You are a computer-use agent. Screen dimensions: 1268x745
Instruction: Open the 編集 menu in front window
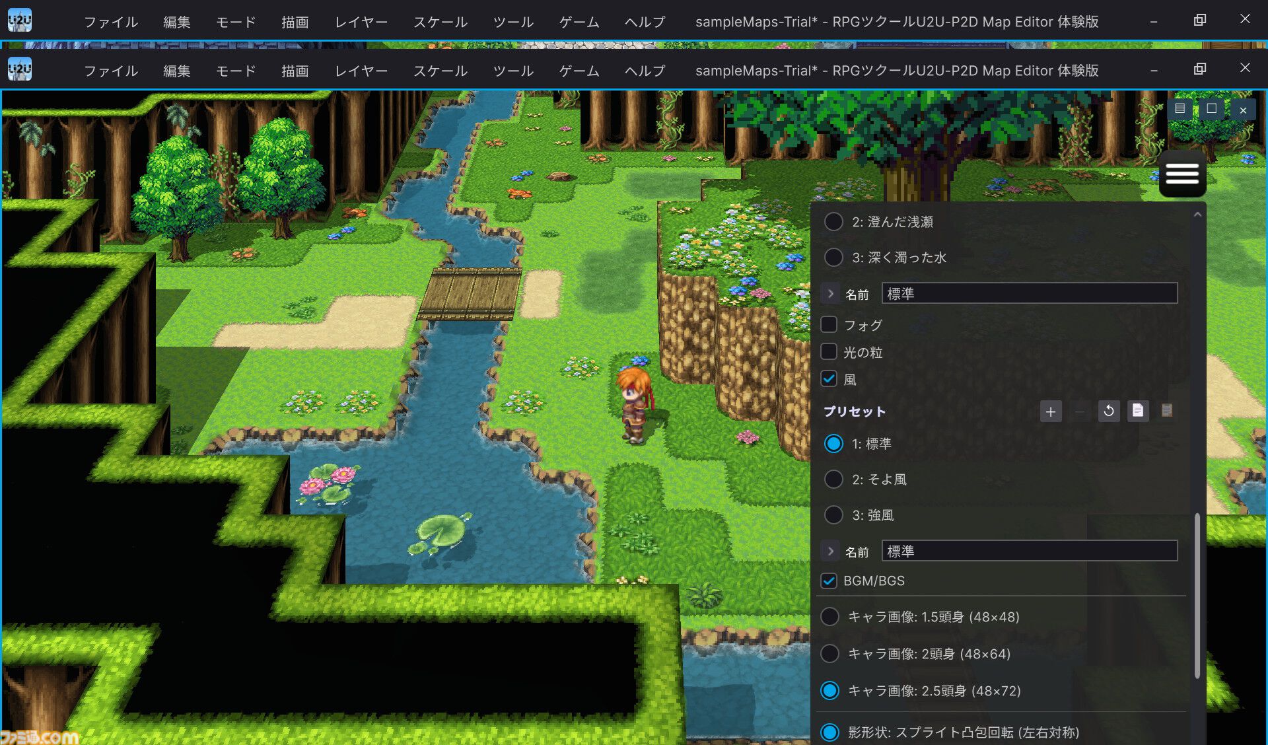tap(177, 71)
